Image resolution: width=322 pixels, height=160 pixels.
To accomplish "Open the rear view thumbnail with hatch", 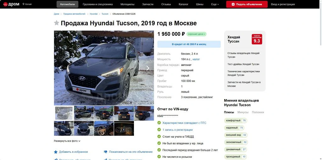I will pos(124,113).
